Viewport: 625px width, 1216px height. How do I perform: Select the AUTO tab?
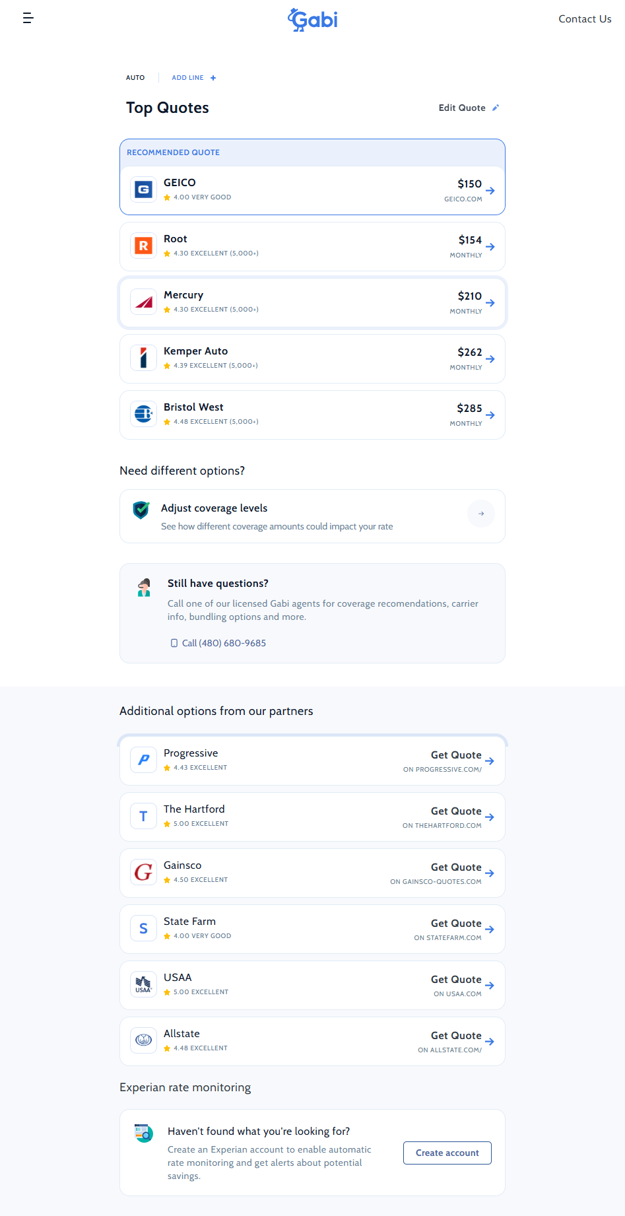coord(135,78)
